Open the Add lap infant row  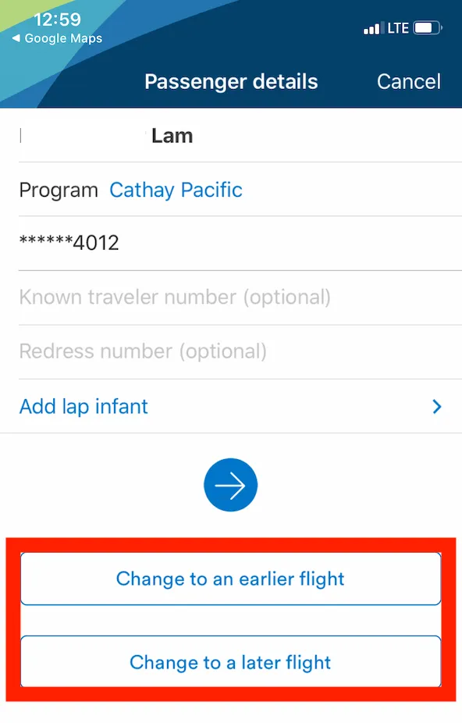point(231,406)
